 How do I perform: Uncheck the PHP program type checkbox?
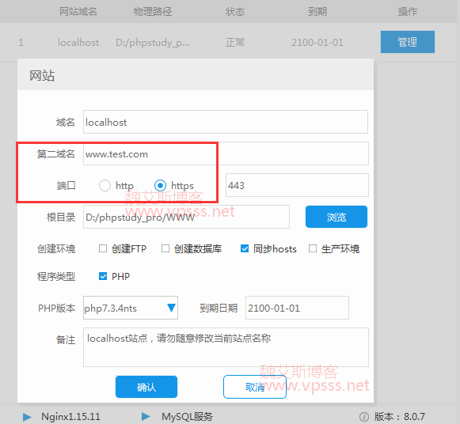pyautogui.click(x=103, y=276)
